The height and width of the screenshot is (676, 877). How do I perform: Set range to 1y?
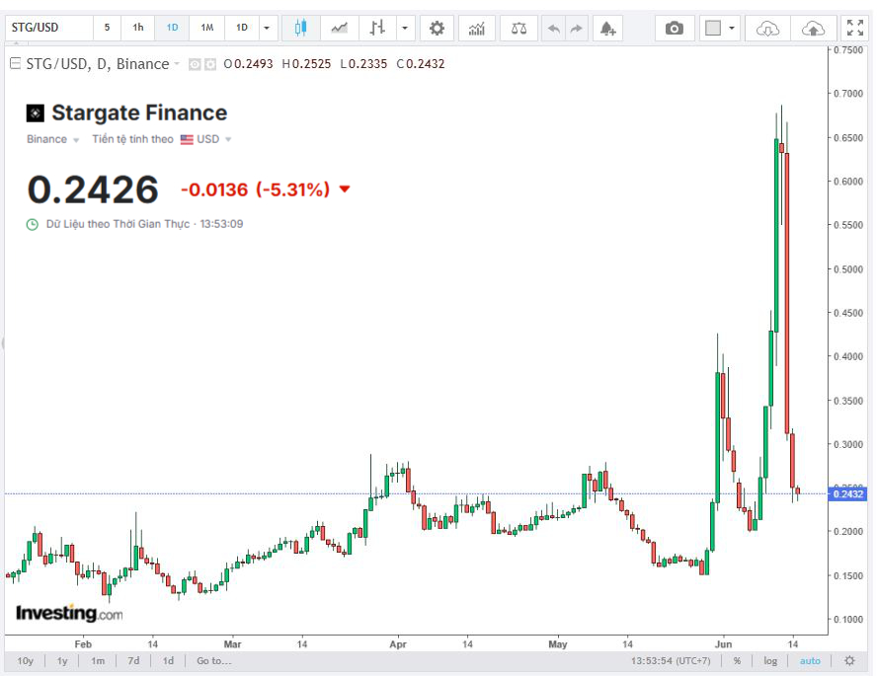[62, 661]
